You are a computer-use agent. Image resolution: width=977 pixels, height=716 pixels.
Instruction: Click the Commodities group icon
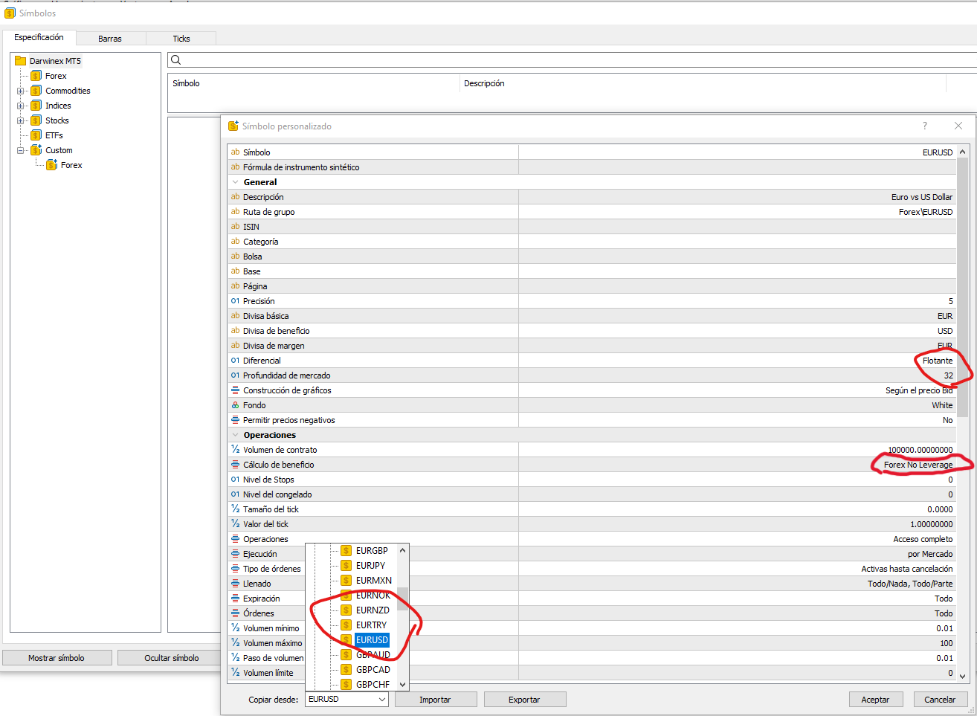(36, 91)
